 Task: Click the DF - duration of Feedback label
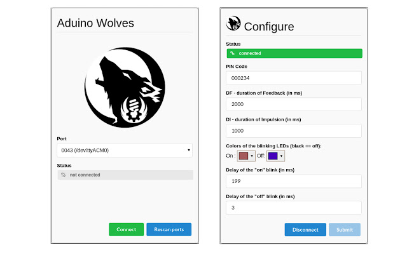tap(264, 93)
